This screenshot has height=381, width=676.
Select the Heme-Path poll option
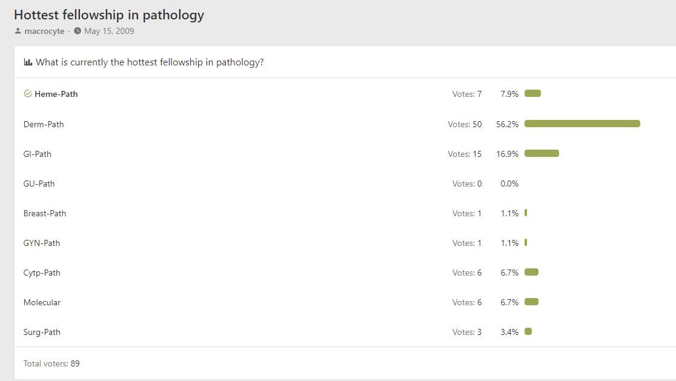(56, 94)
